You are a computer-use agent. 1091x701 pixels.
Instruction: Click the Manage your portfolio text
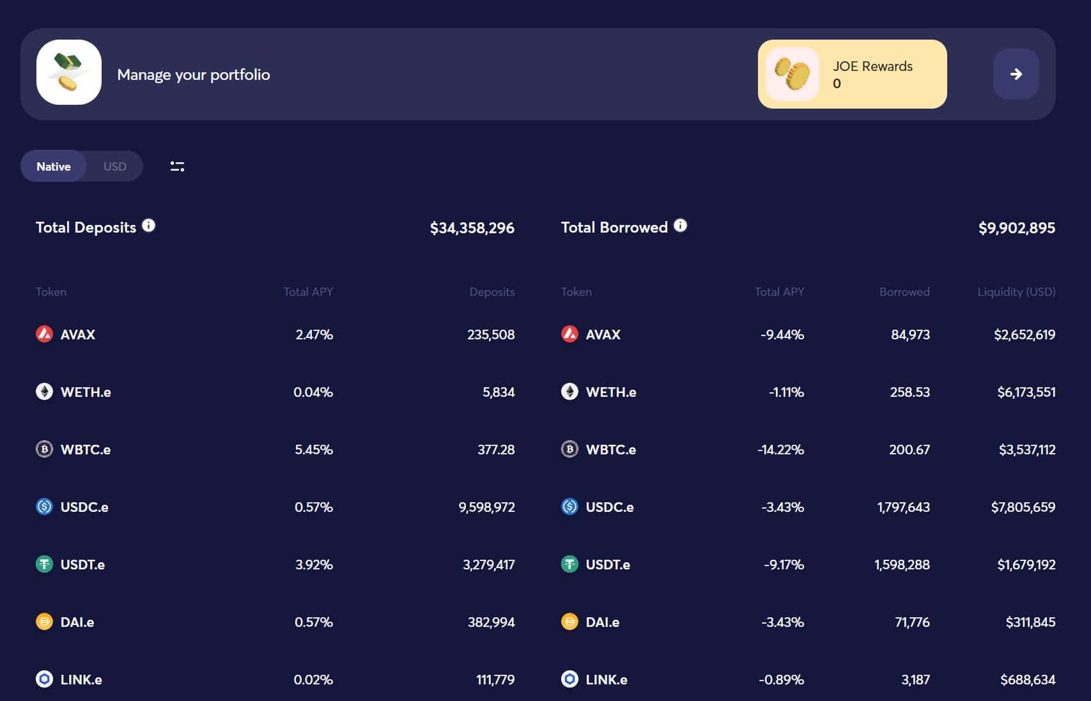194,75
